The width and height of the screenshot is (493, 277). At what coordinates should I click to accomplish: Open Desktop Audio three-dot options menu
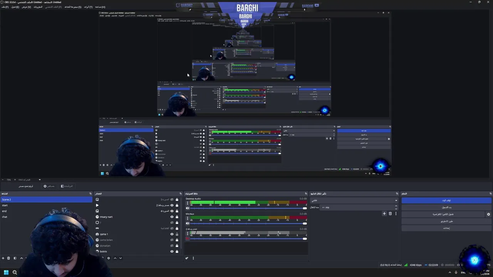coord(188,203)
